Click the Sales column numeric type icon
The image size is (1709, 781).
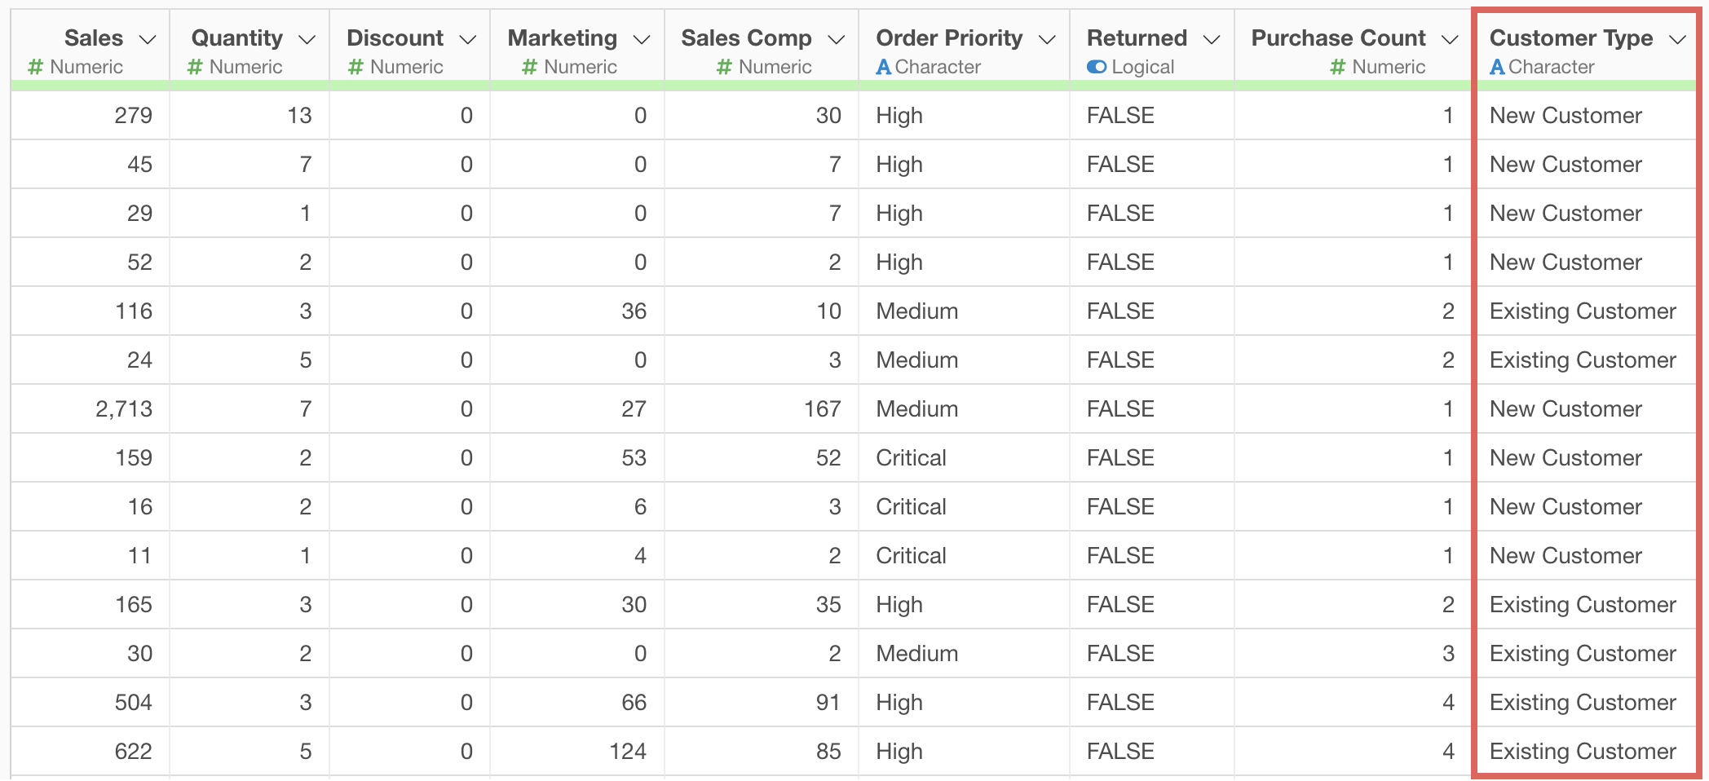click(x=35, y=68)
